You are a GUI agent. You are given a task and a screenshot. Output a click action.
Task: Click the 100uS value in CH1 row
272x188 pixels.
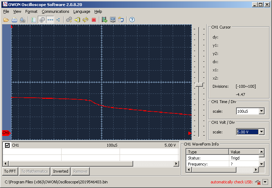112,145
